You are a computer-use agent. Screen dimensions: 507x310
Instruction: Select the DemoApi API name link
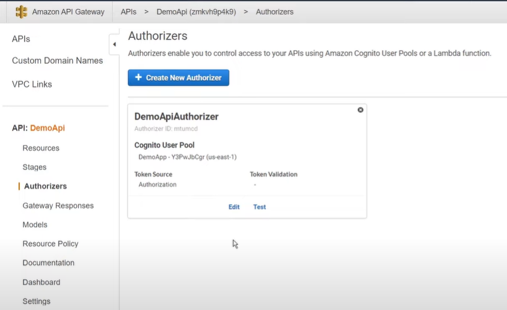pyautogui.click(x=48, y=128)
